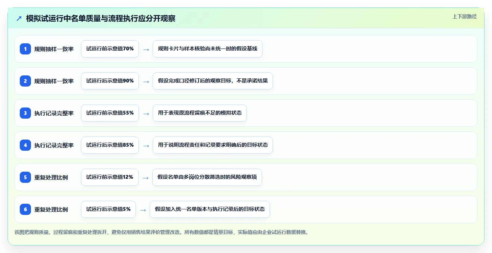Click the 上下游路径 label
492x253 pixels.
pos(464,16)
